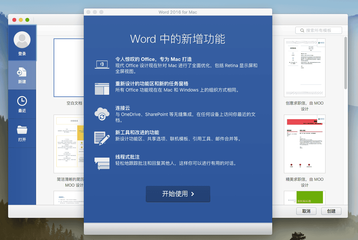358x240 pixels.
Task: Select the 新建 new document icon
Action: 22,72
